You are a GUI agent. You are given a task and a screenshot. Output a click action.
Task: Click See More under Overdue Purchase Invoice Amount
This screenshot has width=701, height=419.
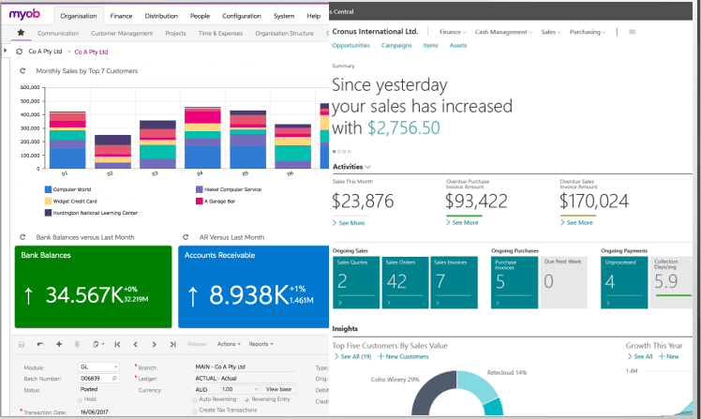click(462, 222)
